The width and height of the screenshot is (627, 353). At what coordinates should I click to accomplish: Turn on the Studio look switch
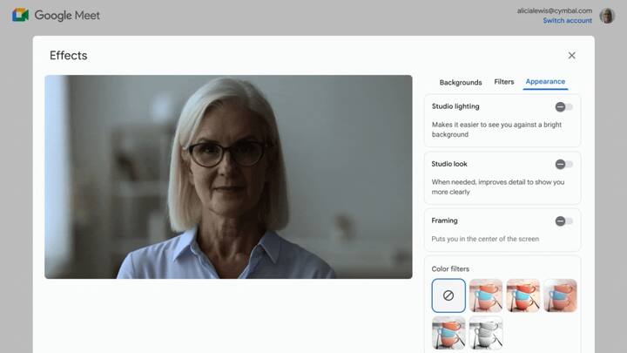click(x=563, y=164)
